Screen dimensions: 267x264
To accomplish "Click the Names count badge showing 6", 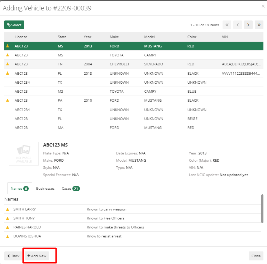I will pos(26,189).
